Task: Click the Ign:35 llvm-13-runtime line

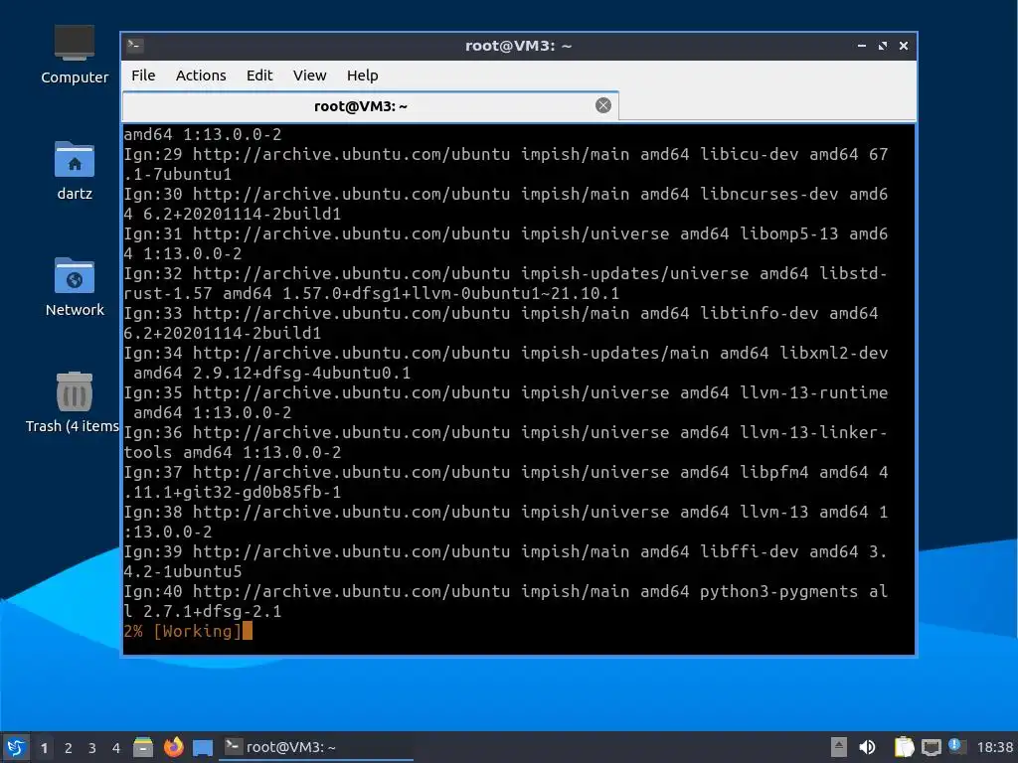Action: coord(506,392)
